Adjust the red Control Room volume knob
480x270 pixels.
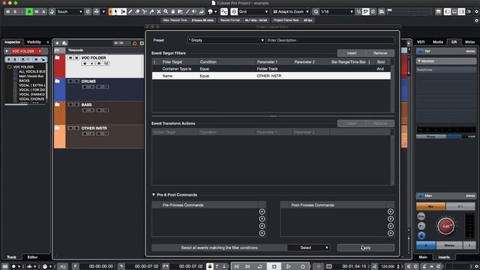446,226
